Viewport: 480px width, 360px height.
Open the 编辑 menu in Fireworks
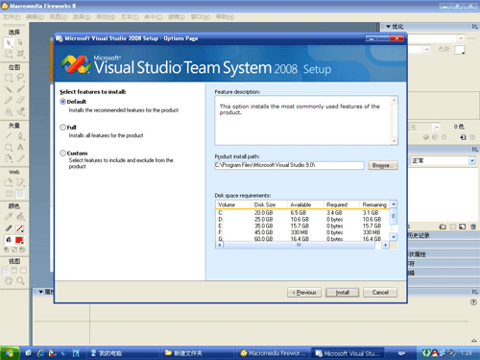pyautogui.click(x=35, y=16)
